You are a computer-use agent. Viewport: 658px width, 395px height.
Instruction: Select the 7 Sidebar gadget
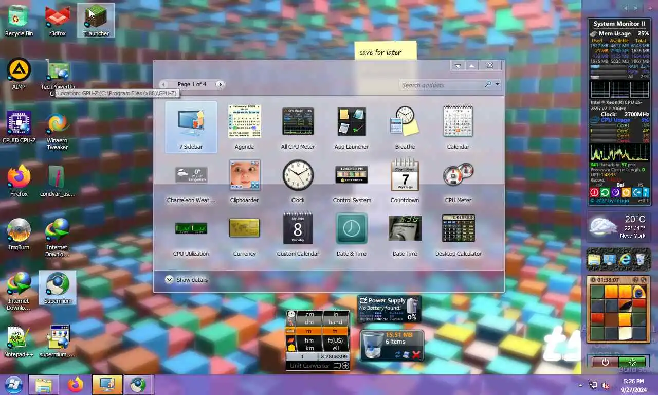tap(191, 127)
